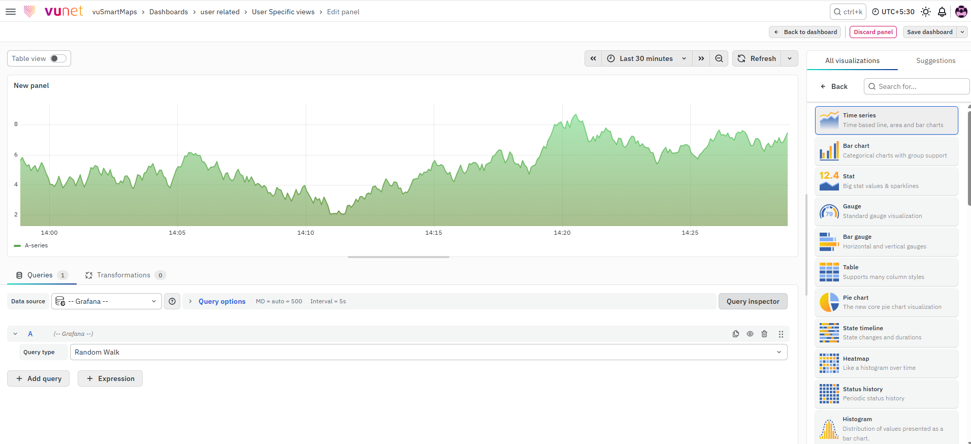Go to Dashboards breadcrumb
Image resolution: width=971 pixels, height=444 pixels.
point(169,12)
